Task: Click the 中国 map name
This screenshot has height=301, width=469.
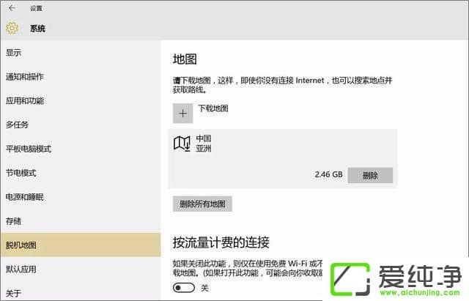Action: click(x=204, y=138)
